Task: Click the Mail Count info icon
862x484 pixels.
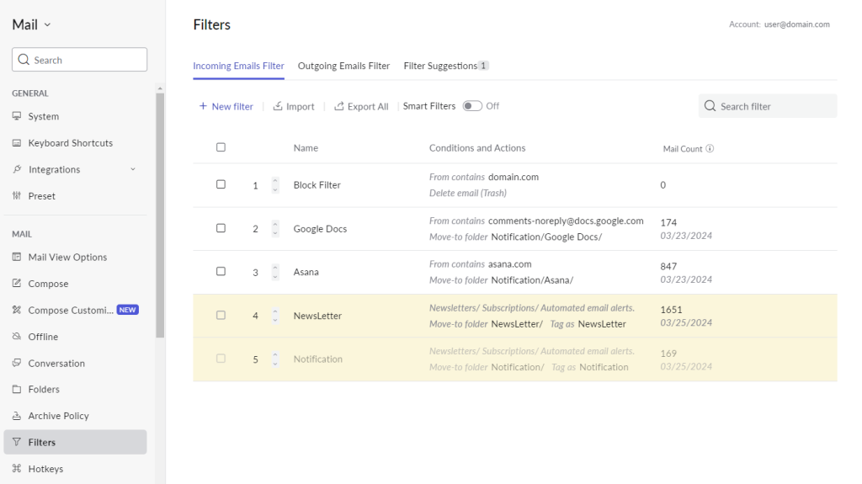Action: (710, 149)
